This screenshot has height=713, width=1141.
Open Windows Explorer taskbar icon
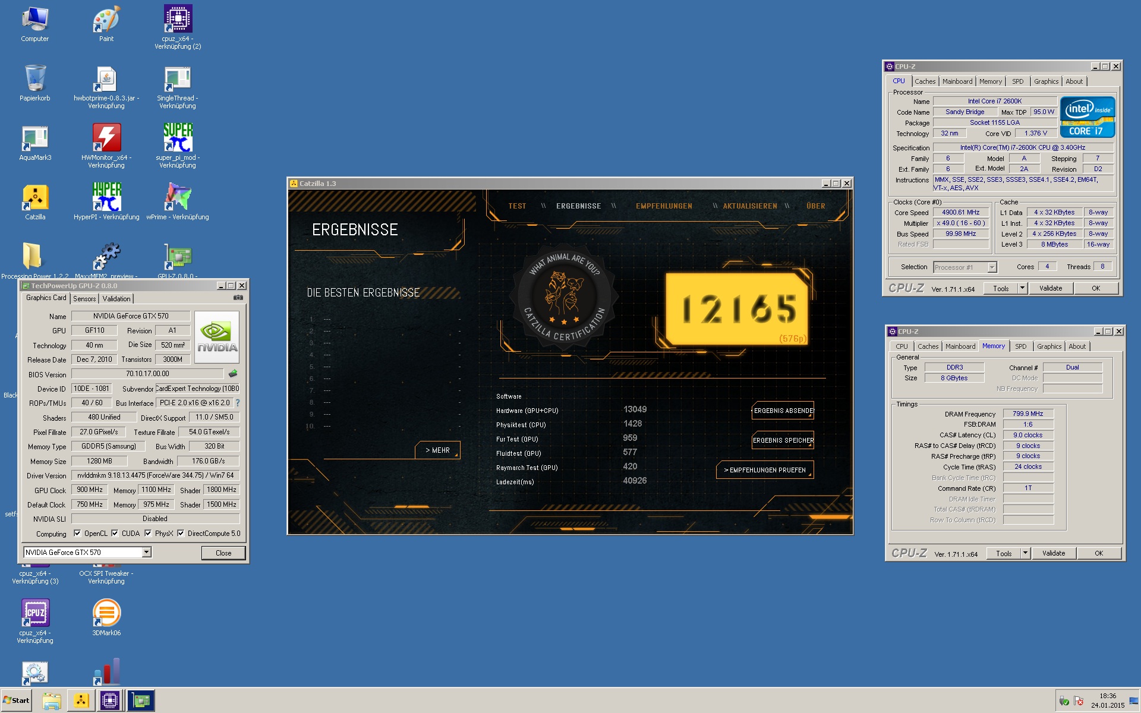tap(52, 701)
